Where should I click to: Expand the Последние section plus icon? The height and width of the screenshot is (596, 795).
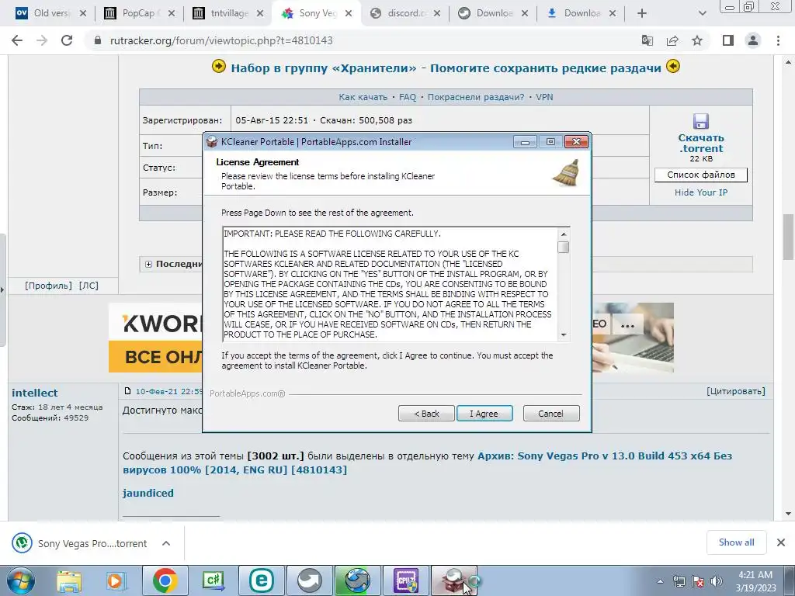[148, 264]
